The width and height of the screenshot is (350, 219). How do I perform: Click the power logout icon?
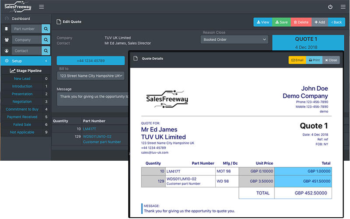pos(330,7)
